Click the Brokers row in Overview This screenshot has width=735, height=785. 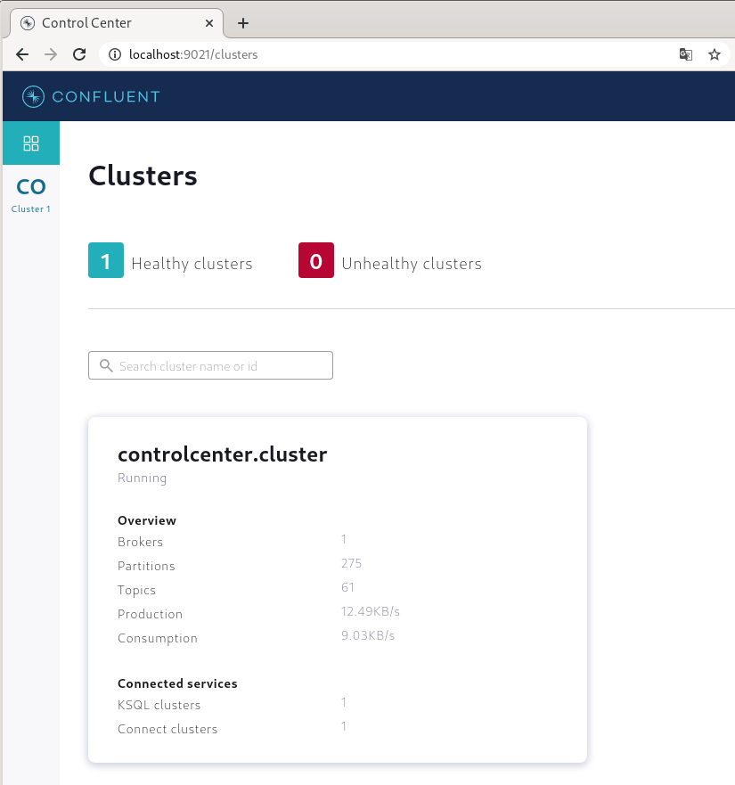pos(140,542)
